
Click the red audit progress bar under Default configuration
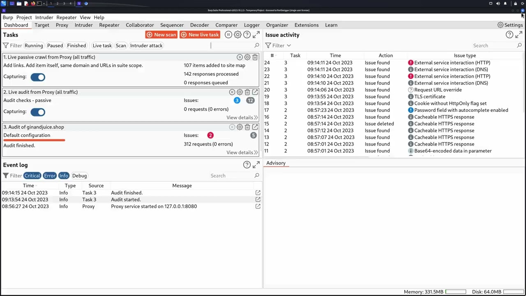tap(34, 140)
